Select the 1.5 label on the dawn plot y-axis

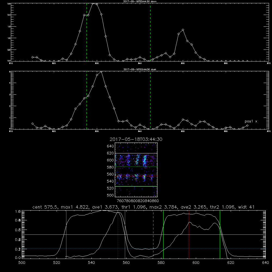click(x=9, y=27)
